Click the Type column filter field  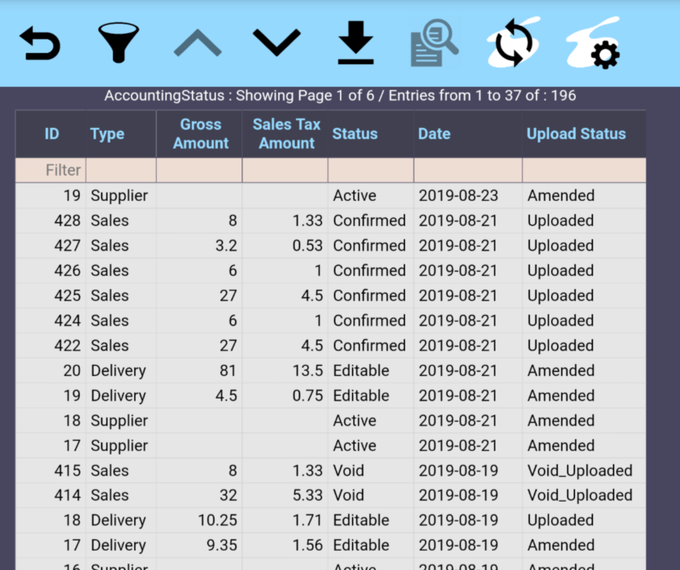click(121, 171)
